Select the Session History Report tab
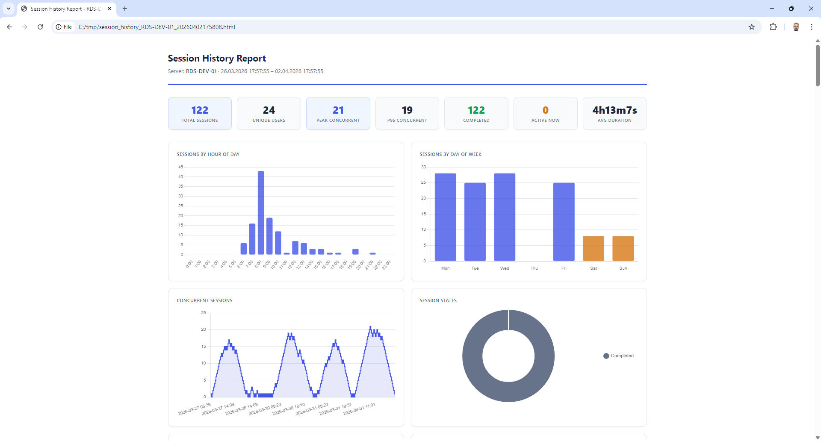 click(64, 9)
